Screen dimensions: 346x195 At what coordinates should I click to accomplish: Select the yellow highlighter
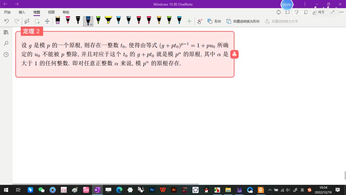[108, 20]
